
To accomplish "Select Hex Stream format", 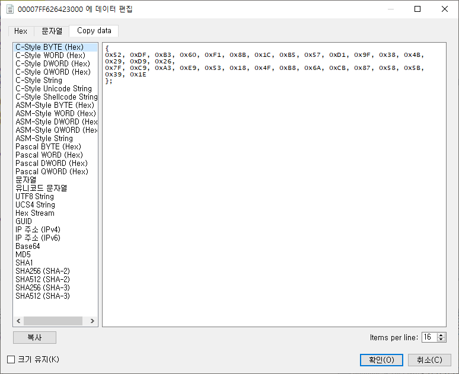I will 56,213.
